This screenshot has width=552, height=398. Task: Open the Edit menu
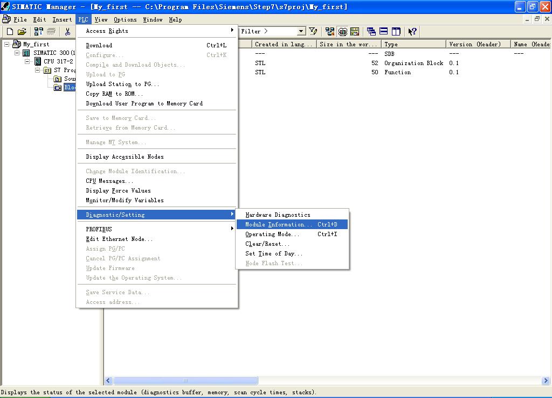pyautogui.click(x=39, y=20)
